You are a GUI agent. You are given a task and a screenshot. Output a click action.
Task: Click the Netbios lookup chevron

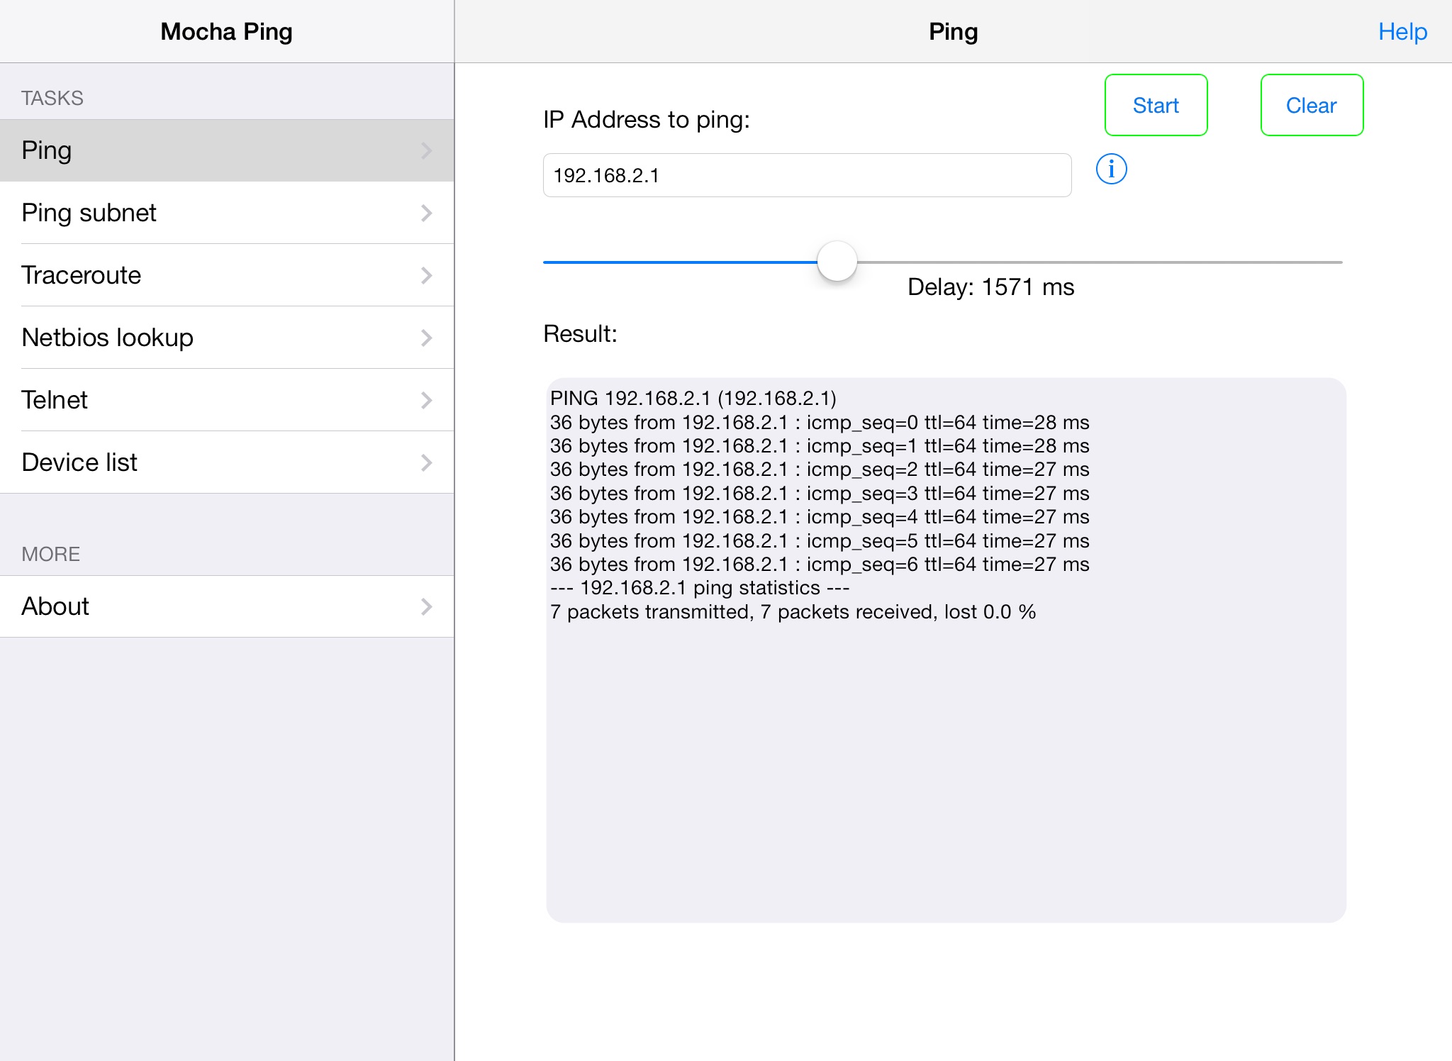(426, 338)
